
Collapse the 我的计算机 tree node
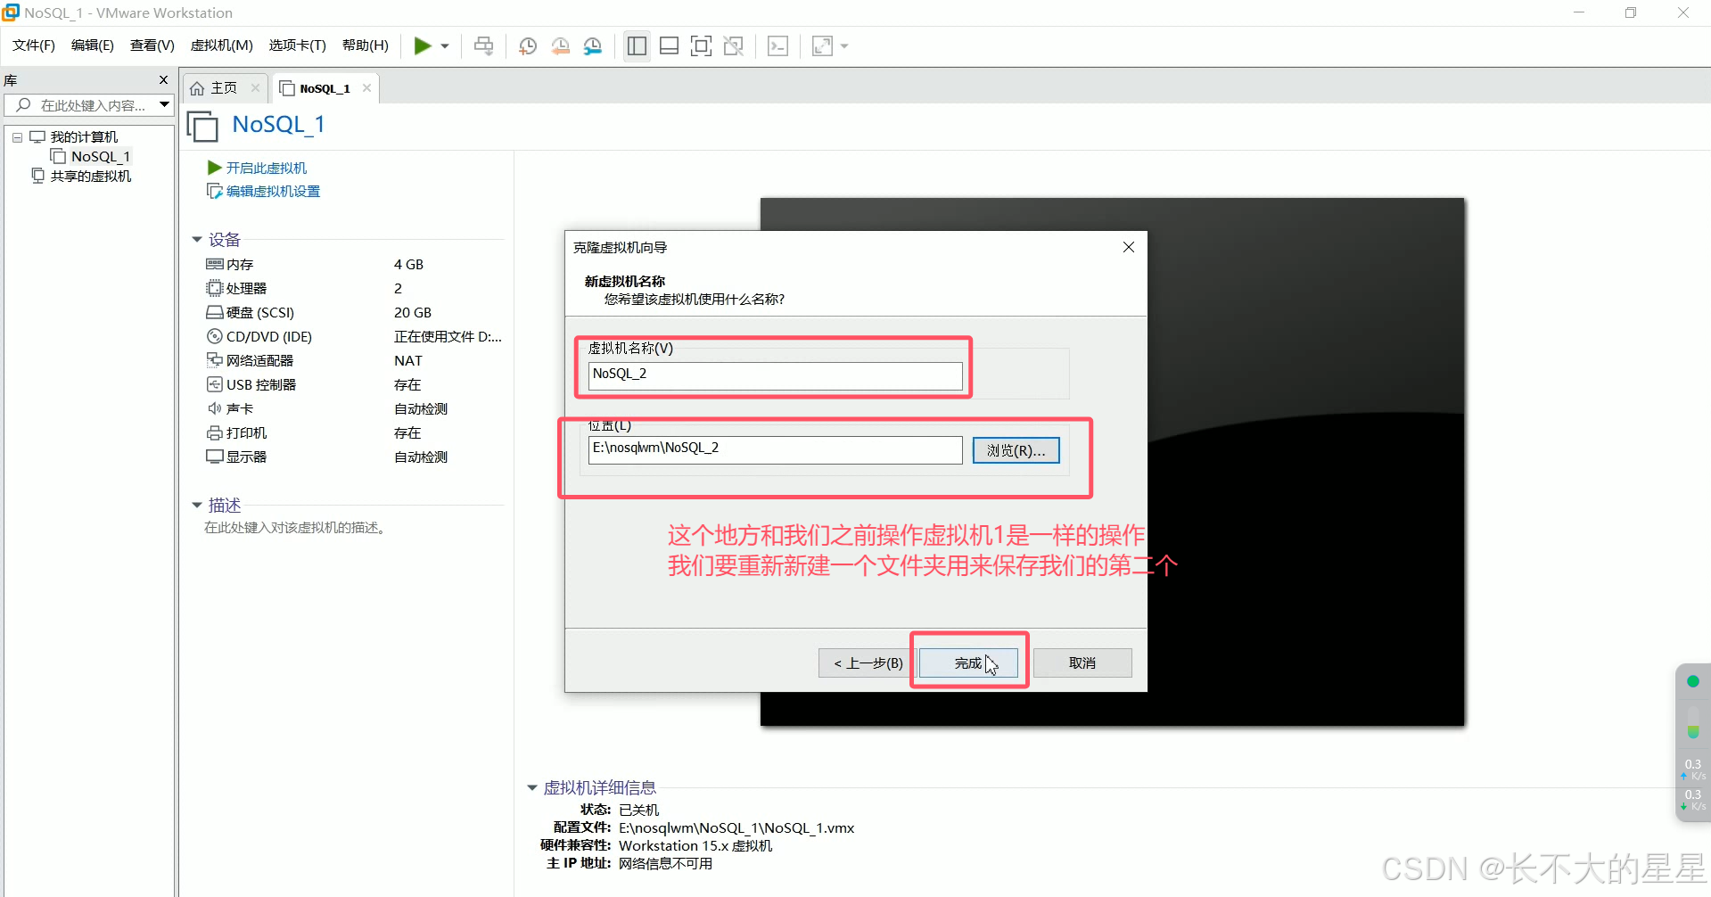(x=17, y=137)
